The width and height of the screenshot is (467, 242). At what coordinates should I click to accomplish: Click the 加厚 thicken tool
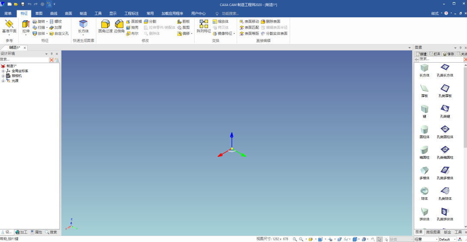coord(56,27)
